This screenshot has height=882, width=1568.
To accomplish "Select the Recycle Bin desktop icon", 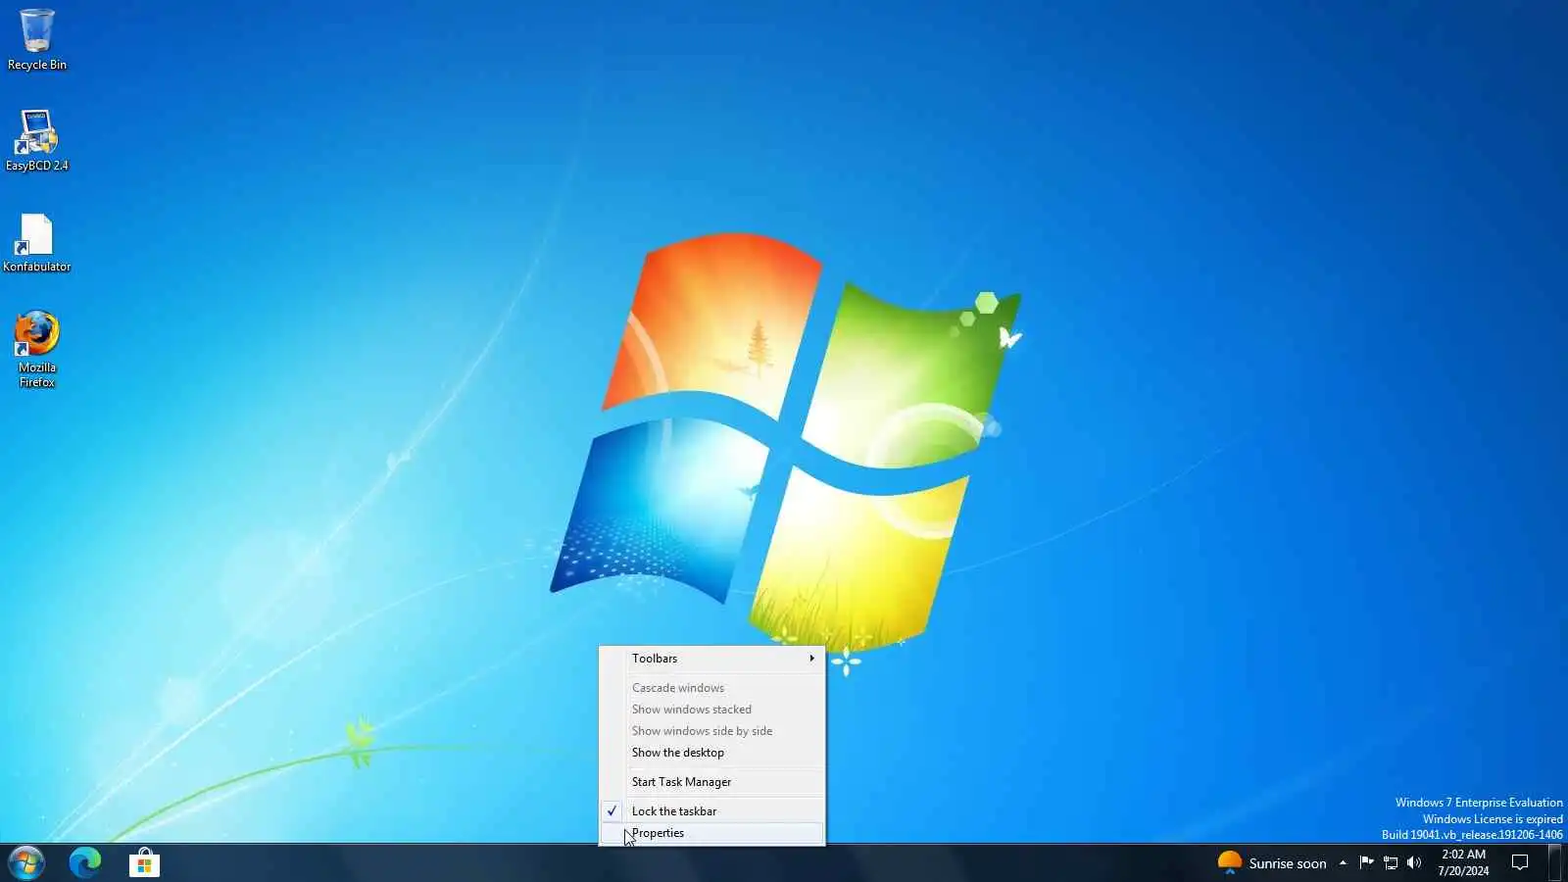I will pyautogui.click(x=37, y=39).
